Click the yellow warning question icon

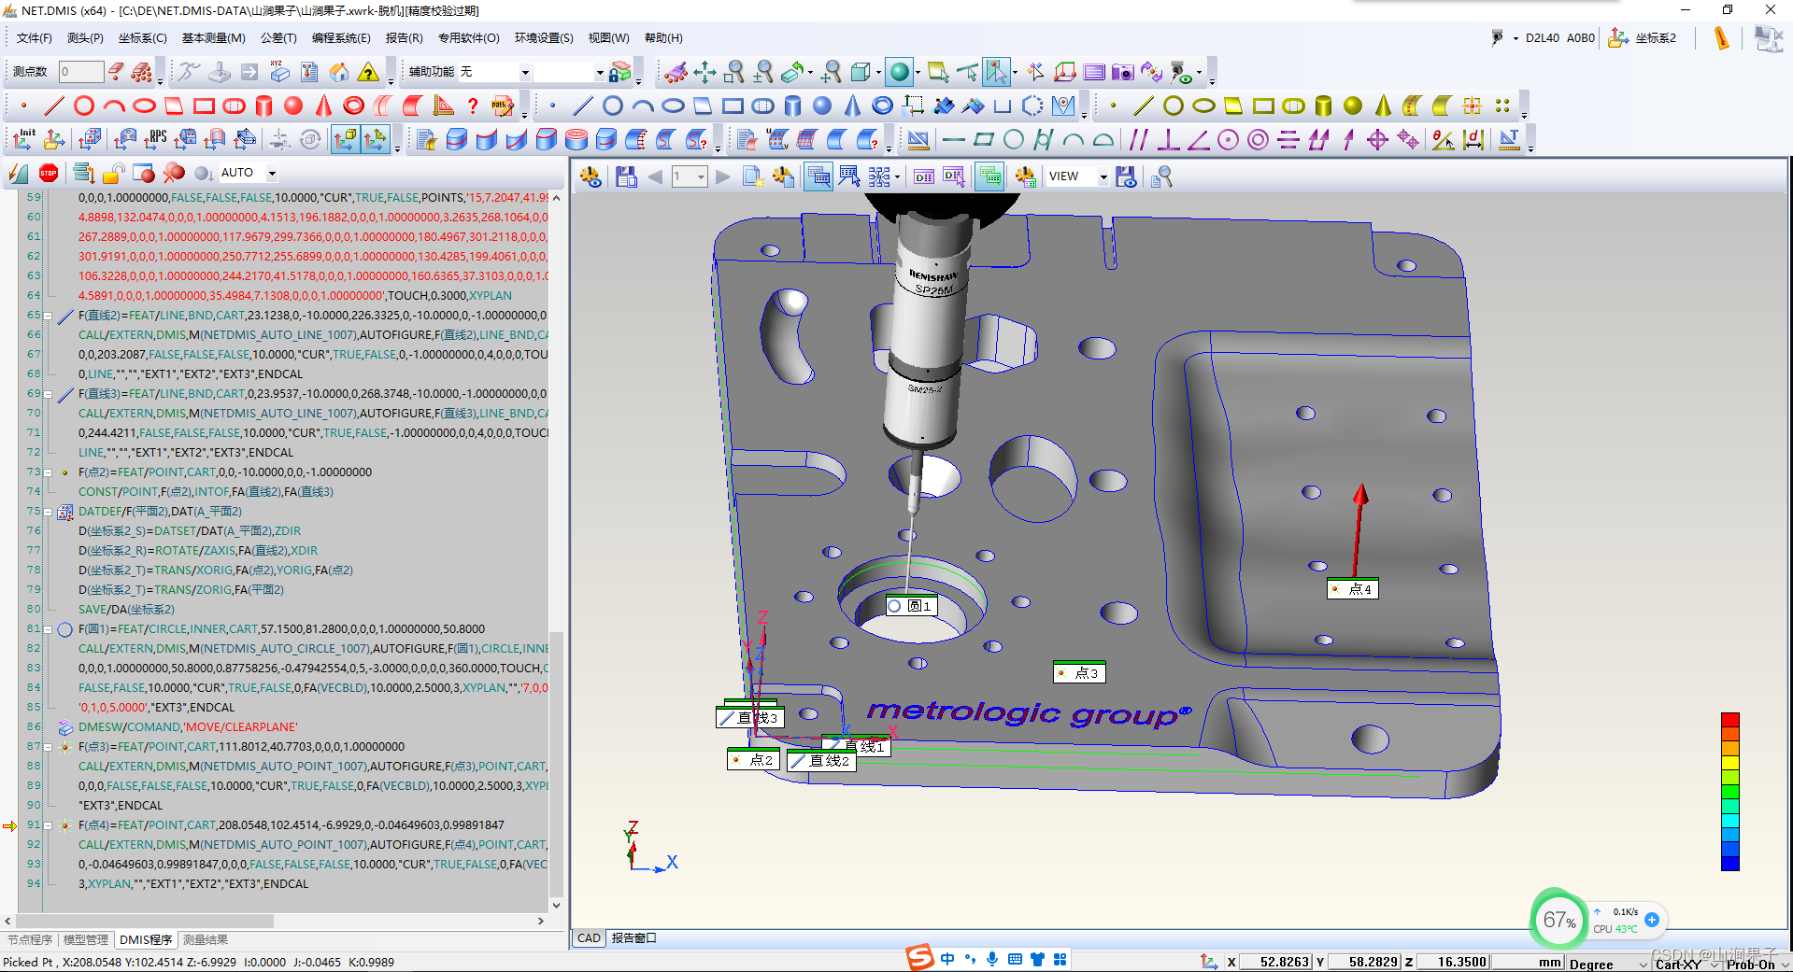coord(369,72)
